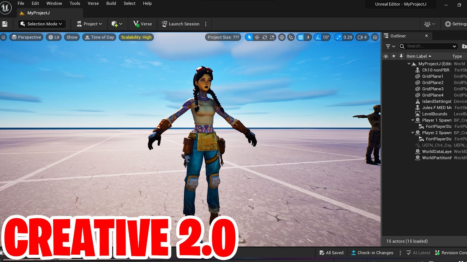
Task: Open the Time of Day menu
Action: point(99,37)
